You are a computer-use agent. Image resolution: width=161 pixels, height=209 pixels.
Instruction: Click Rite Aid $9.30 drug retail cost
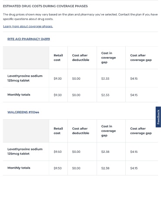[x=57, y=78]
